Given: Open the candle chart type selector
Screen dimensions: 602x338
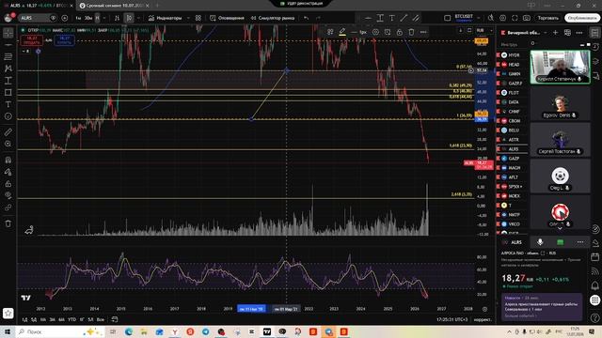Looking at the screenshot, I should coord(129,18).
